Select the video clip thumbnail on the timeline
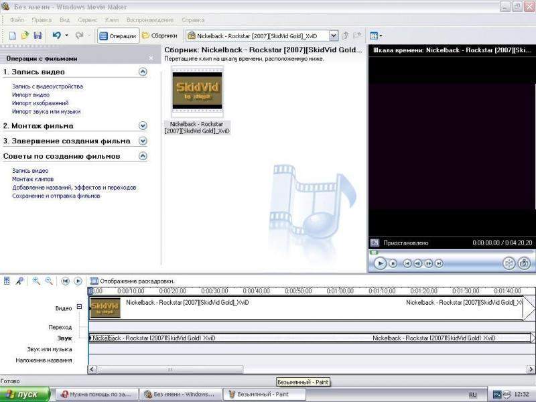 [105, 308]
